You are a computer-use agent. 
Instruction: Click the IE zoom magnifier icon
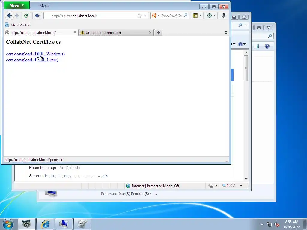click(x=224, y=185)
